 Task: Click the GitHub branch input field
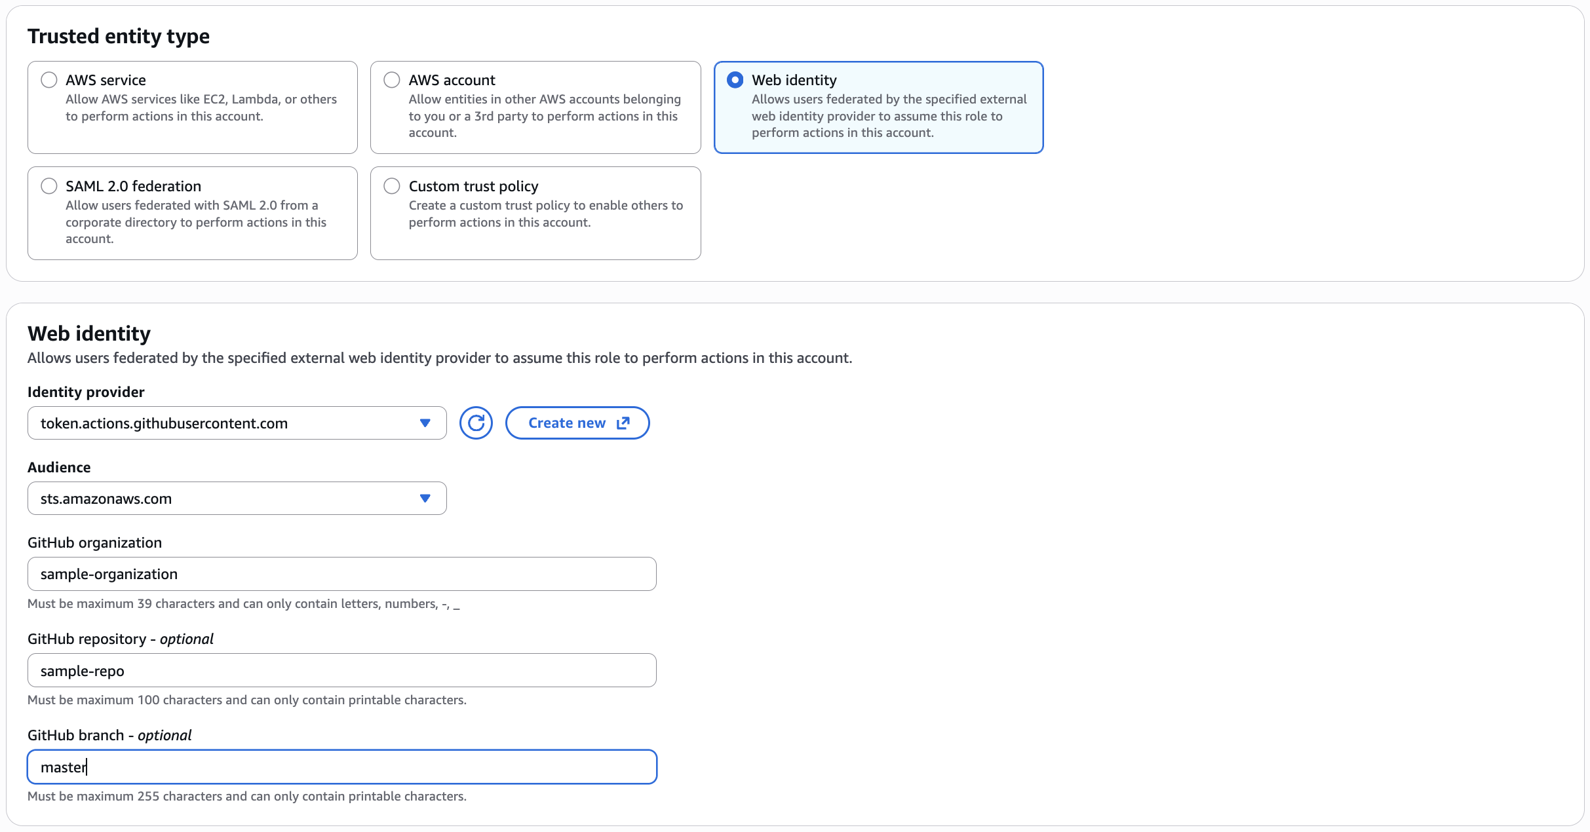click(341, 766)
